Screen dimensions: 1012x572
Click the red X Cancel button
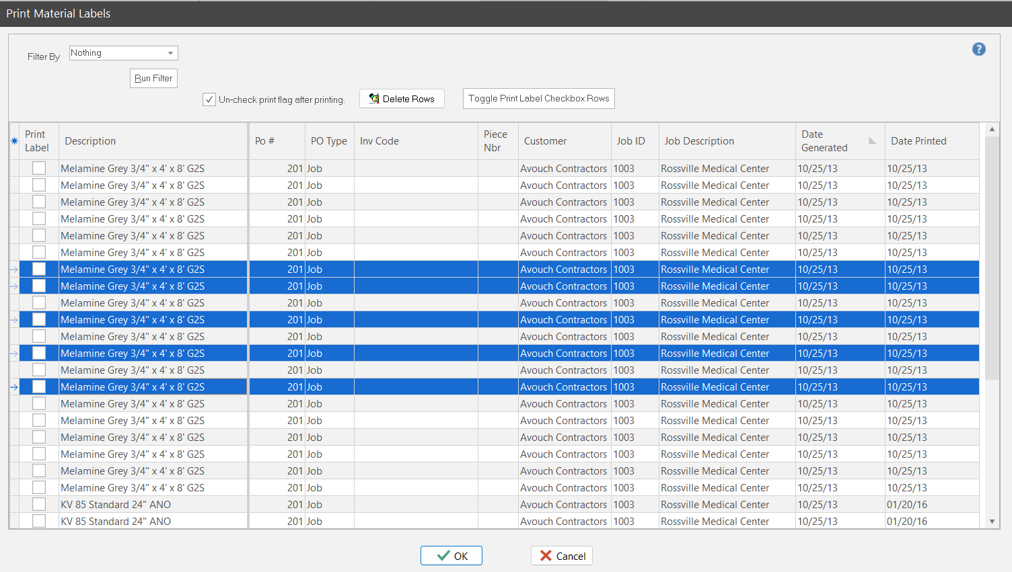[562, 556]
